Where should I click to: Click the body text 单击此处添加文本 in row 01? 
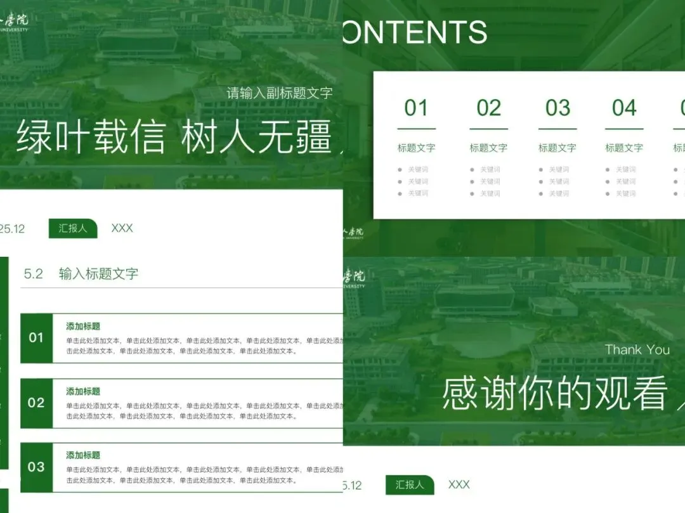pyautogui.click(x=204, y=346)
